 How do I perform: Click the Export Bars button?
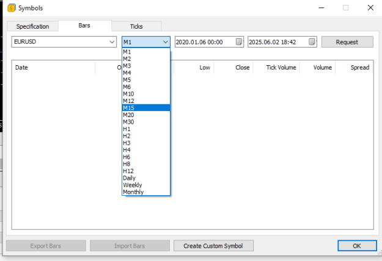46,246
